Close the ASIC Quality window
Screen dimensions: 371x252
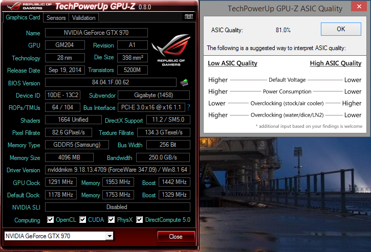(359, 6)
